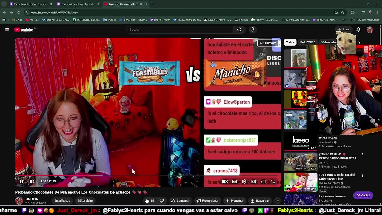
Task: Open the LISTH15 channel avatar
Action: pos(19,201)
